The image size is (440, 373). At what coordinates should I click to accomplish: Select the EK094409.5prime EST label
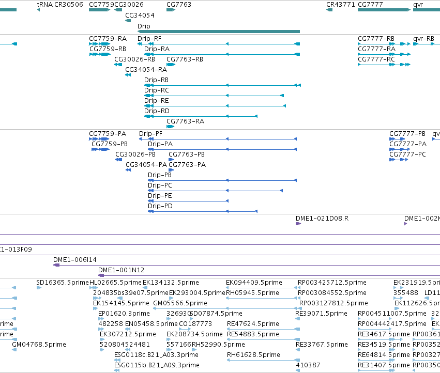[254, 283]
